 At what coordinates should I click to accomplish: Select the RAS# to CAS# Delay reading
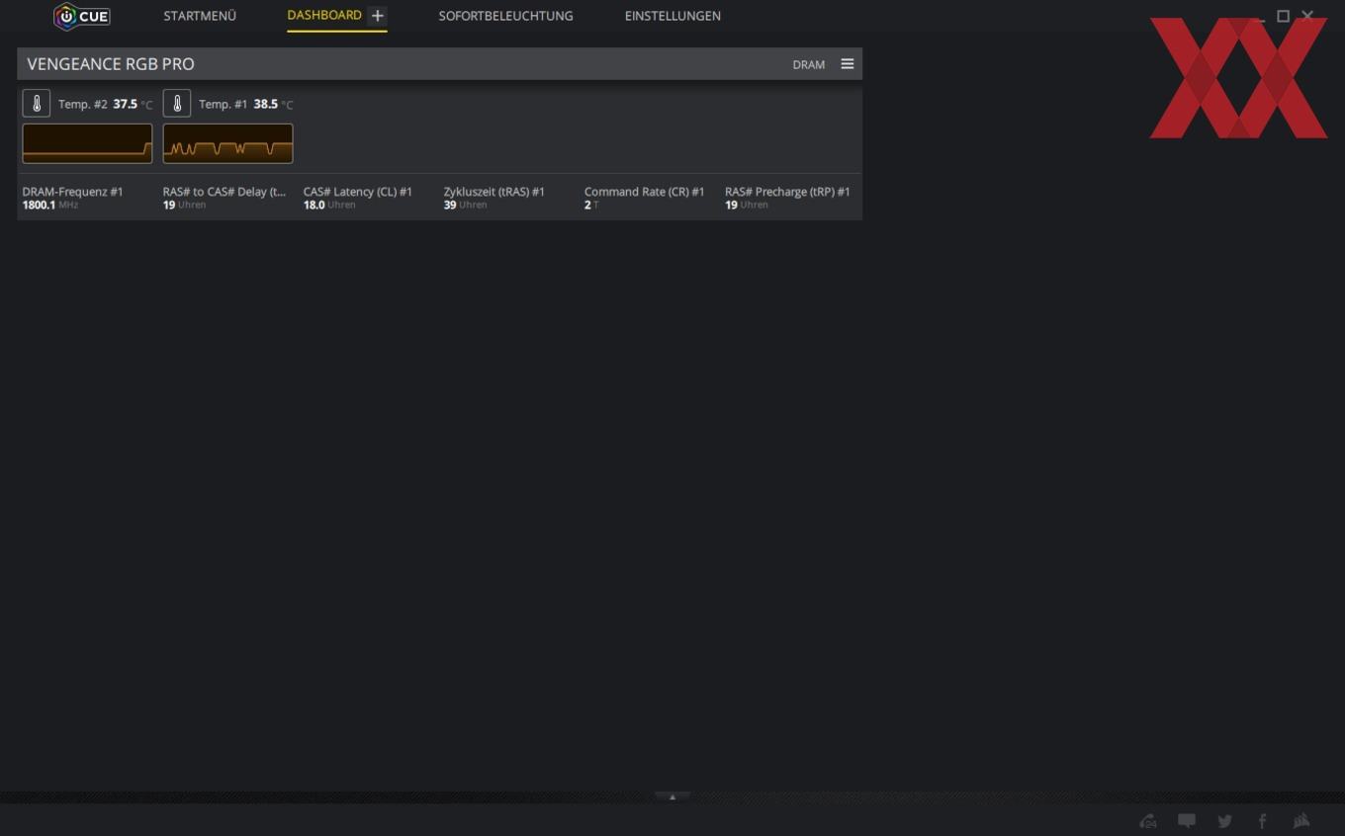(224, 198)
